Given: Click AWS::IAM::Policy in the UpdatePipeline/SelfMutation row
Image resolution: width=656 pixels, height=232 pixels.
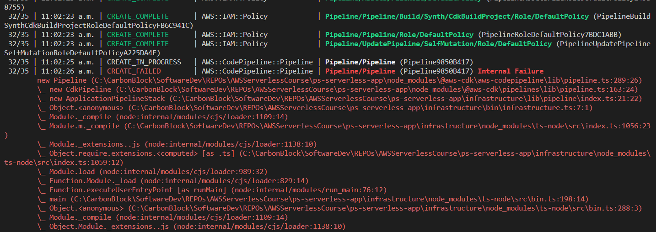Looking at the screenshot, I should tap(235, 44).
